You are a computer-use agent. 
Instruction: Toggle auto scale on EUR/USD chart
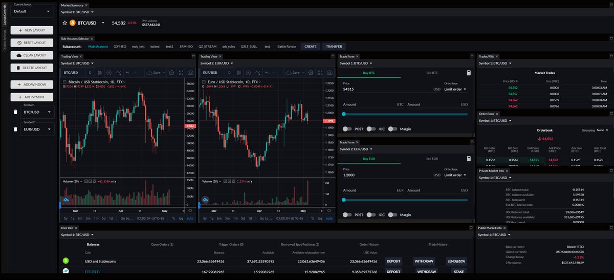pos(330,219)
